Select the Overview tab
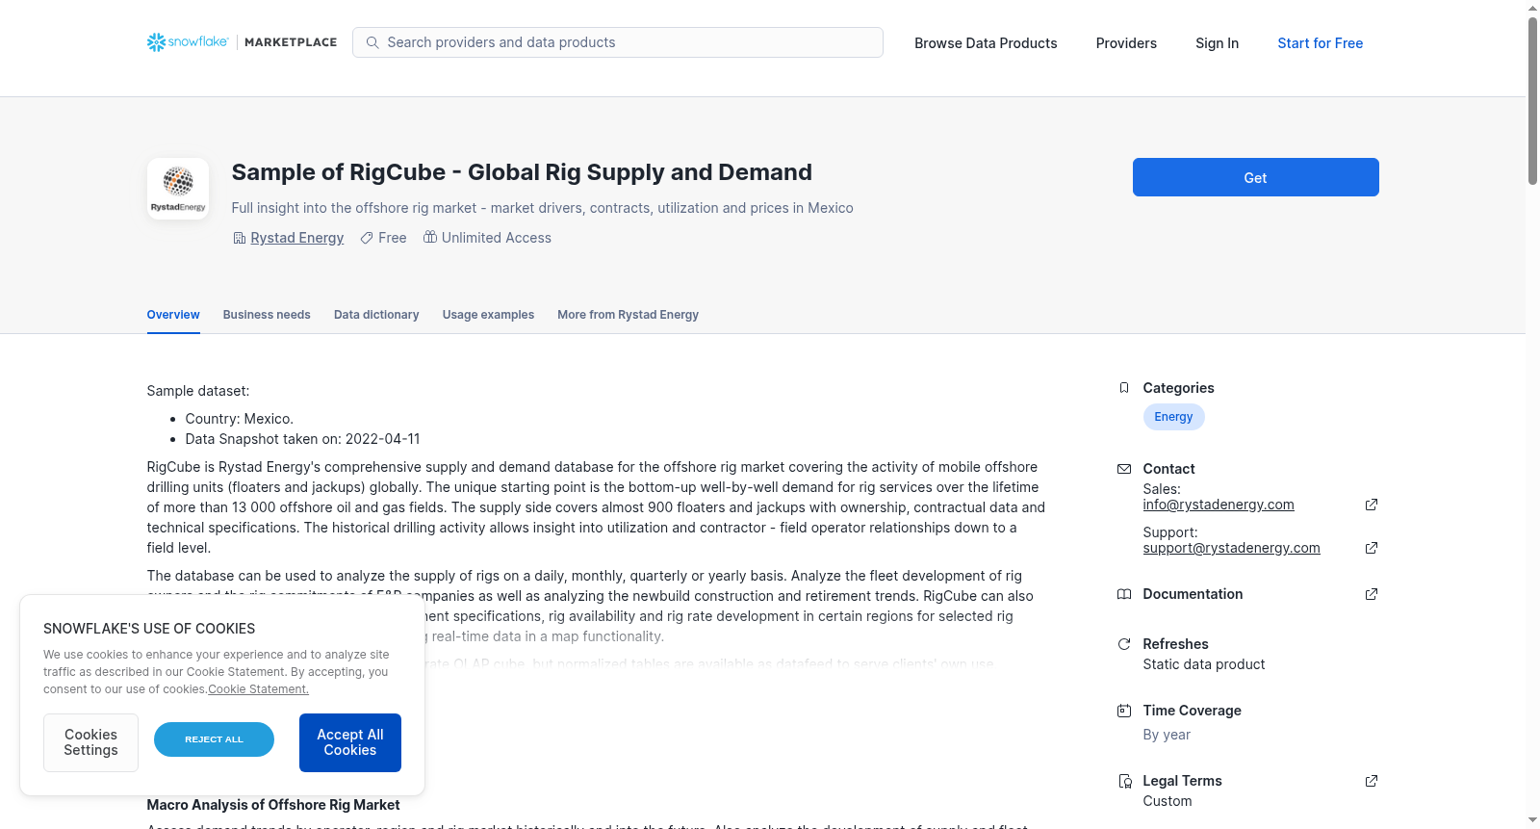Image resolution: width=1540 pixels, height=829 pixels. 173,315
